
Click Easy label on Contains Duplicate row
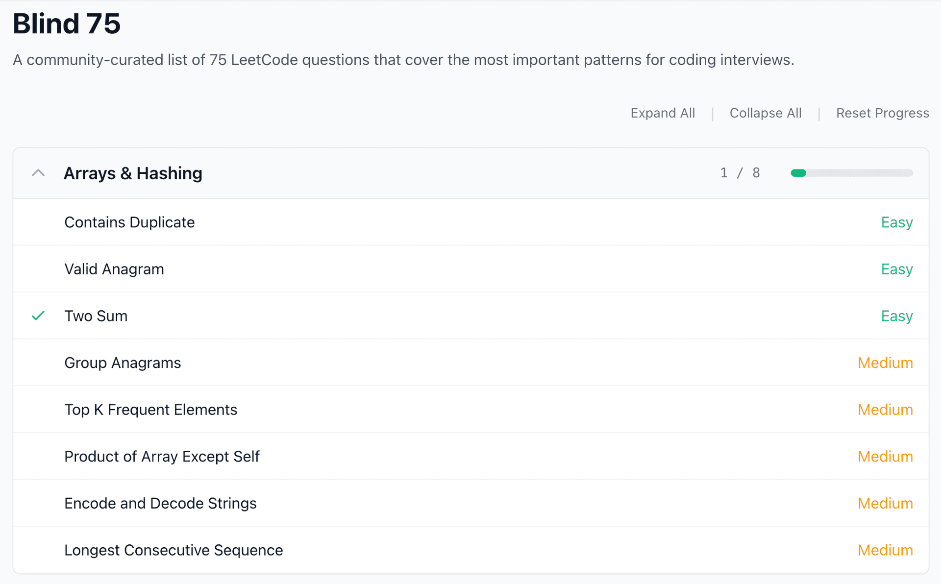[x=896, y=222]
